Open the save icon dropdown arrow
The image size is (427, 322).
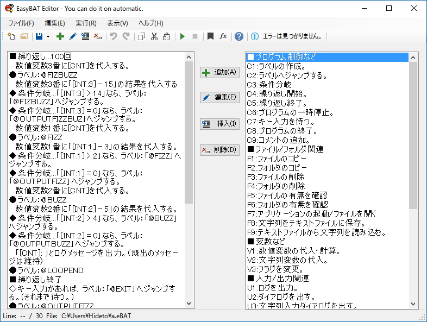[48, 36]
